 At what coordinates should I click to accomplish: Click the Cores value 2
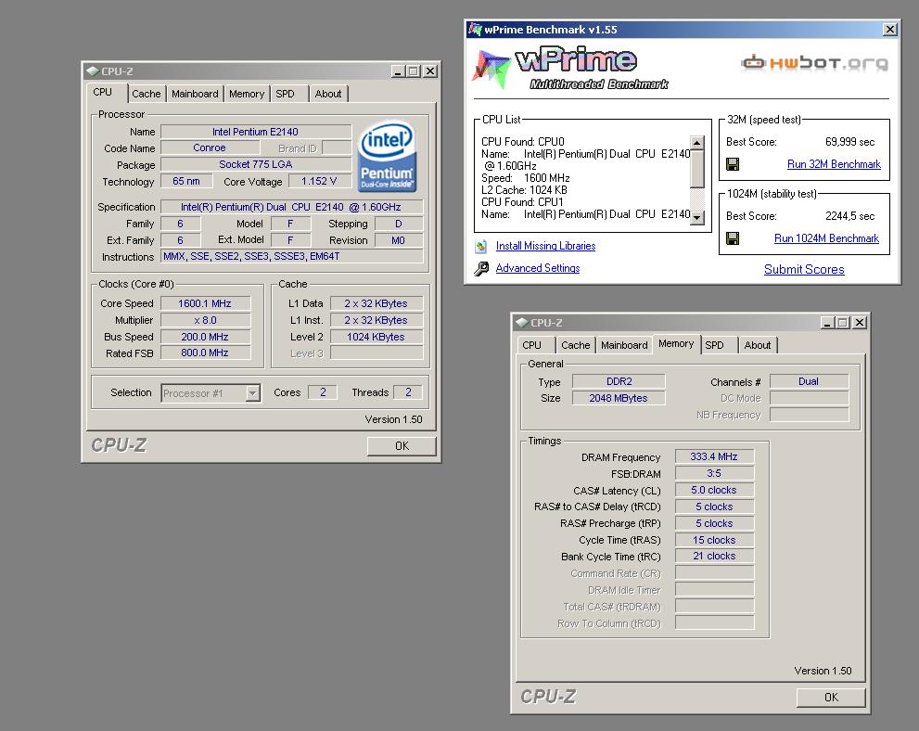tap(323, 392)
